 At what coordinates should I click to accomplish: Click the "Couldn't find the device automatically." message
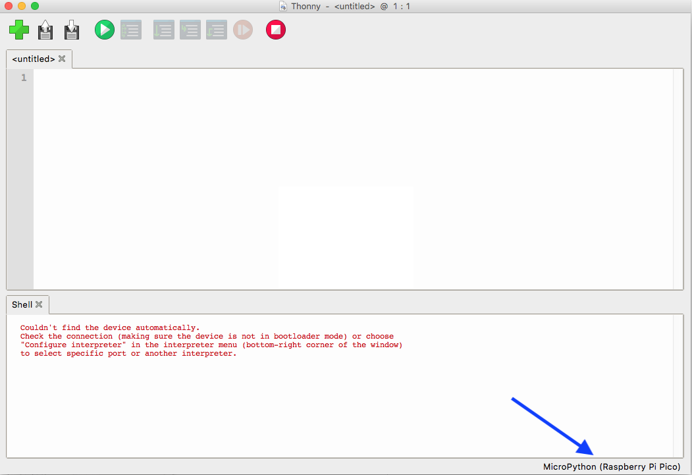pos(110,327)
